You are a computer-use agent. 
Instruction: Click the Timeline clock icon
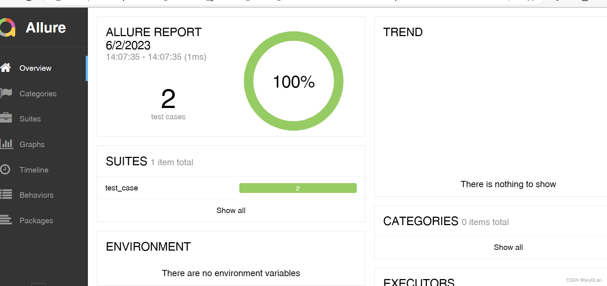point(5,170)
